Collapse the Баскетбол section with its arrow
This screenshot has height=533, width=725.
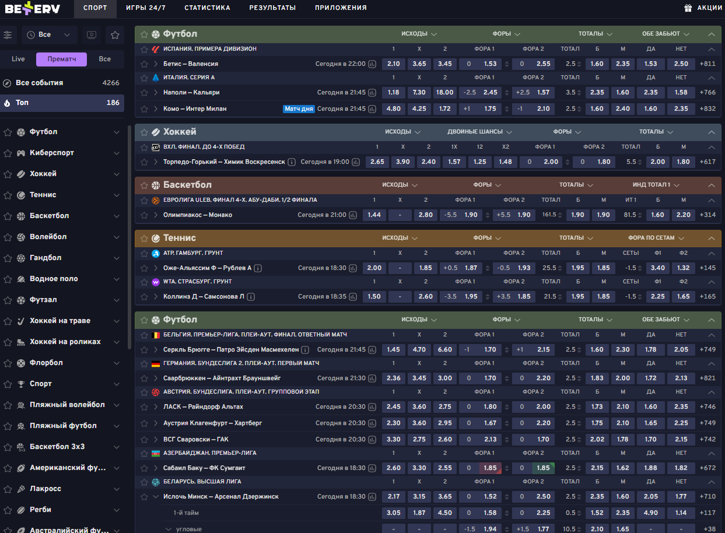pos(711,185)
